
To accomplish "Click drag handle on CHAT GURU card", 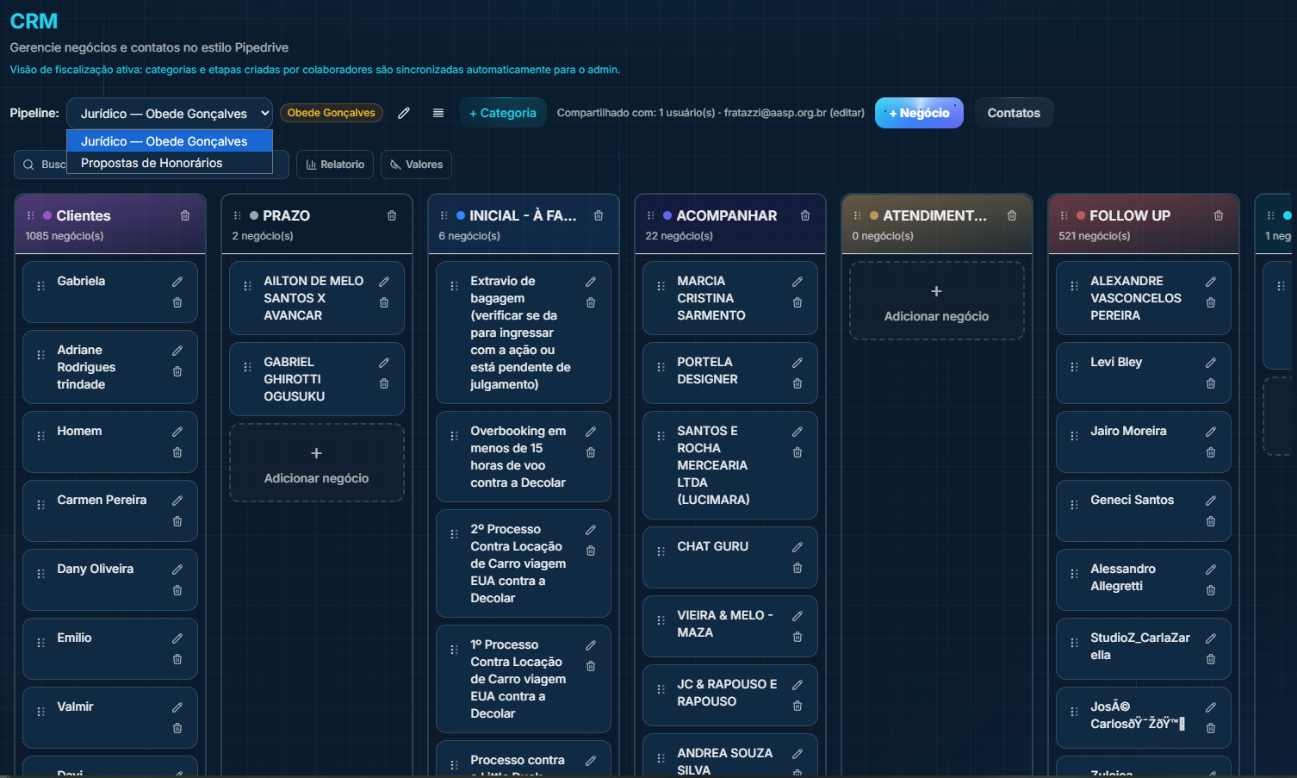I will coord(661,551).
